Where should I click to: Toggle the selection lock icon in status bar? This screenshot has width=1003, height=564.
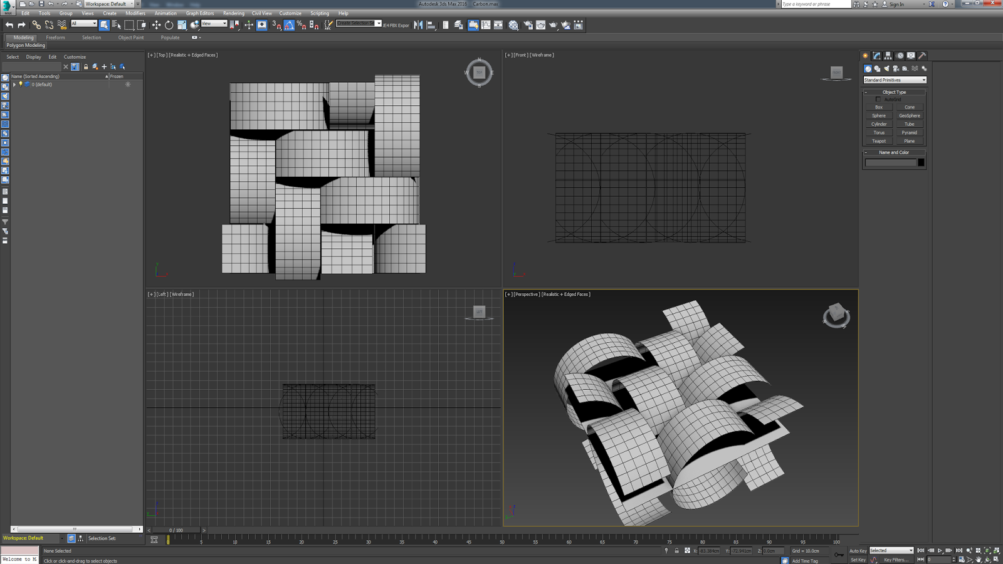676,551
